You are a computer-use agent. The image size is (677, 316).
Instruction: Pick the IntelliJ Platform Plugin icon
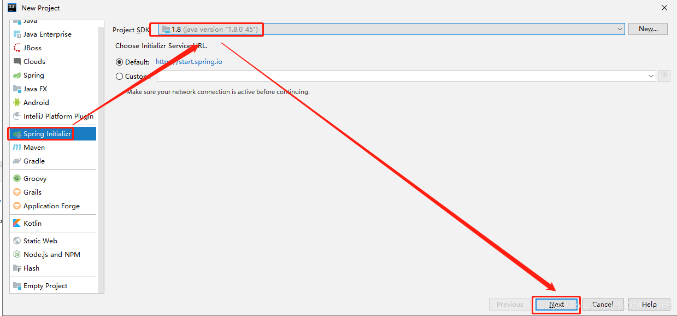pyautogui.click(x=17, y=116)
